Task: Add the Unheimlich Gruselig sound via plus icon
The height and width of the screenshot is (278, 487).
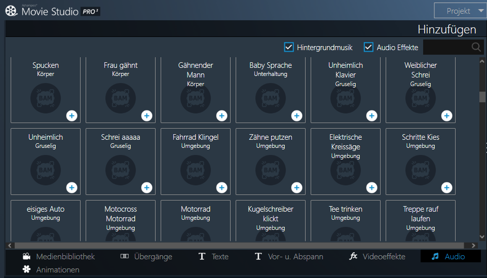Action: (72, 188)
